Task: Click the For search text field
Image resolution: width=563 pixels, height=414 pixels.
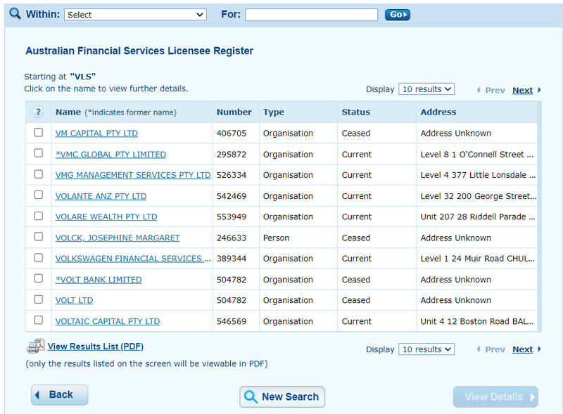Action: coord(311,15)
